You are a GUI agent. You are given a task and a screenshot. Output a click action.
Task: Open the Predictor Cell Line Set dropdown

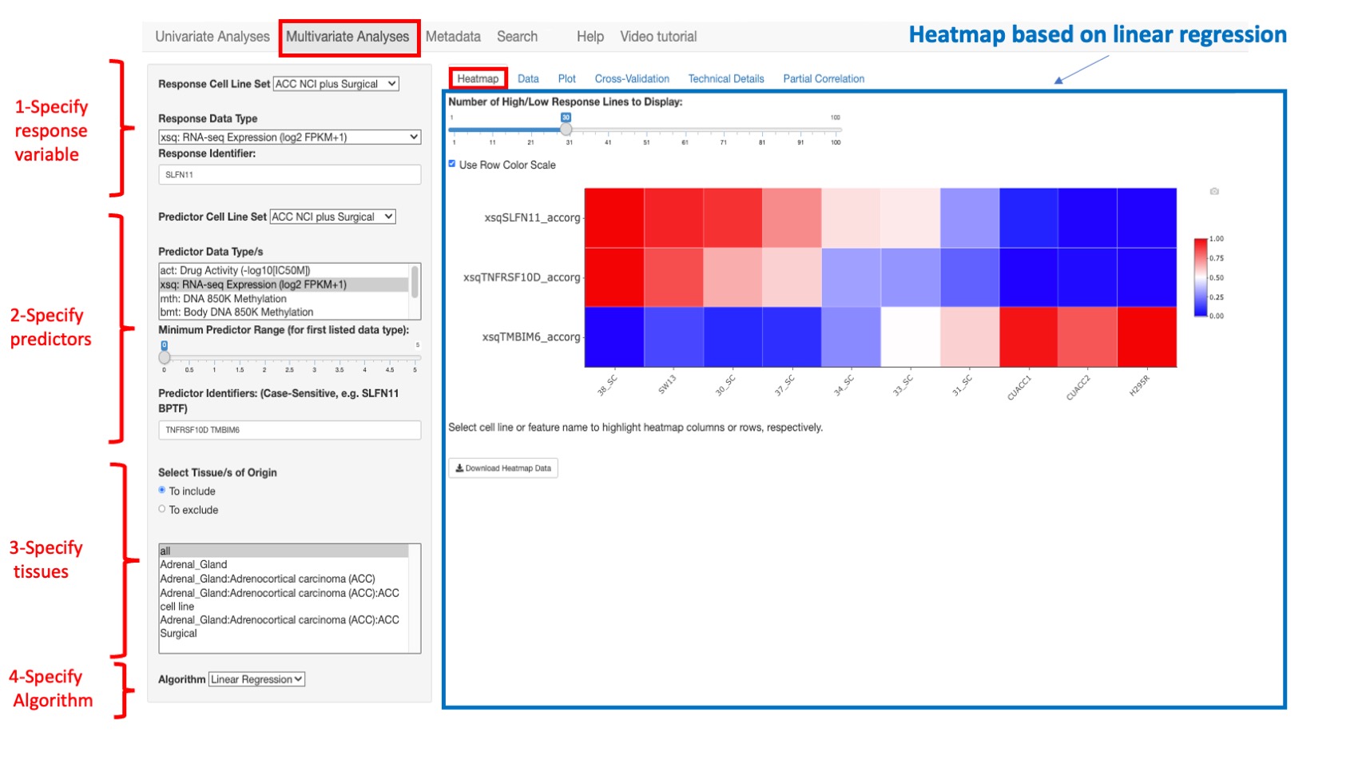tap(331, 217)
